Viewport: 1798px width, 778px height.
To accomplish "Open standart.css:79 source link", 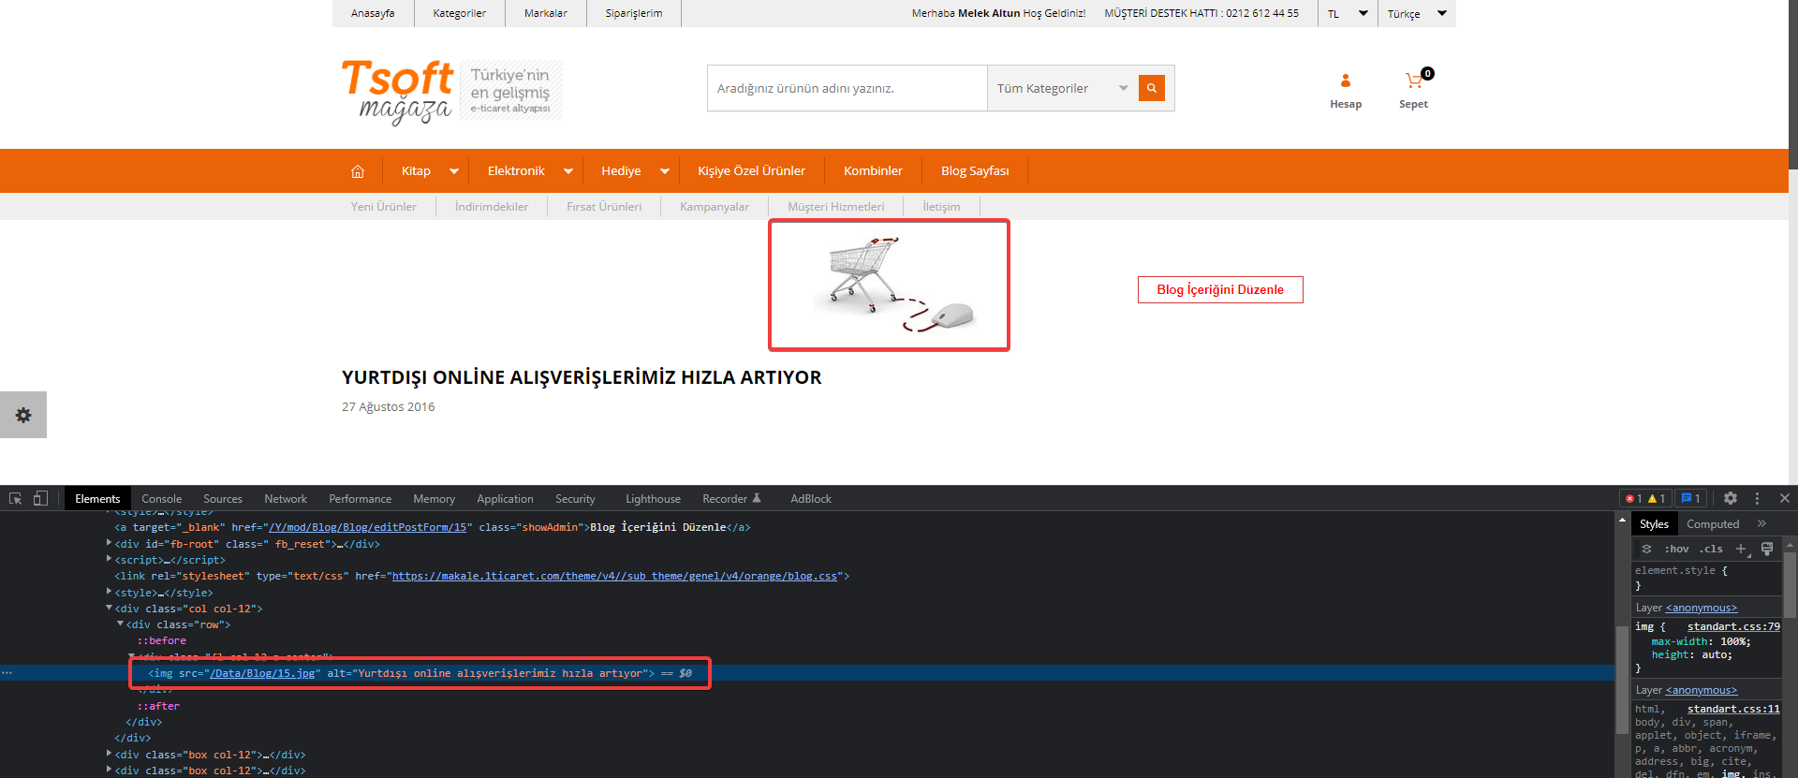I will (x=1733, y=626).
